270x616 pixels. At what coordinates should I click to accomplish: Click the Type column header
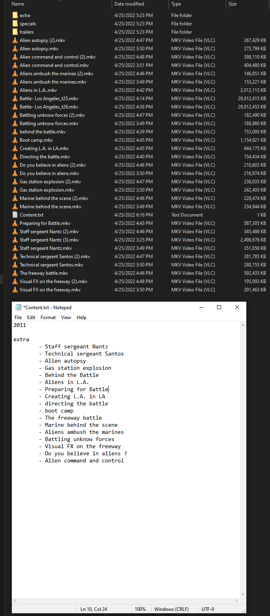pyautogui.click(x=176, y=4)
